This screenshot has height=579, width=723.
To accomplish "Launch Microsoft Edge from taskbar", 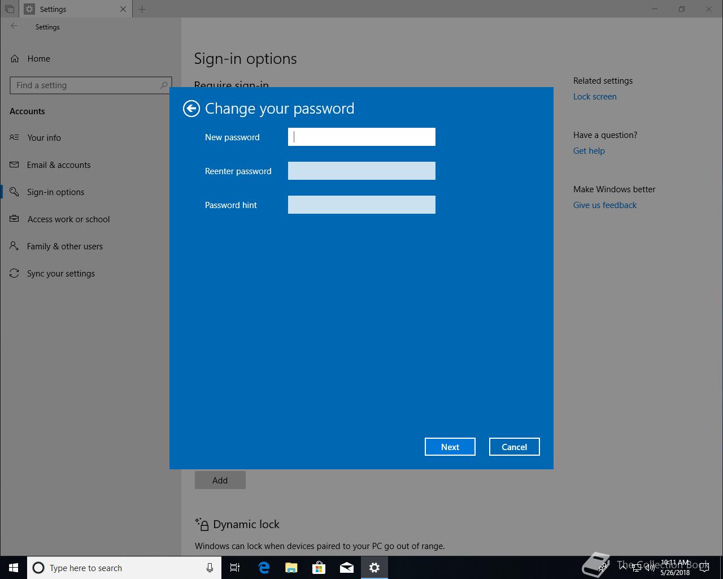I will click(263, 568).
